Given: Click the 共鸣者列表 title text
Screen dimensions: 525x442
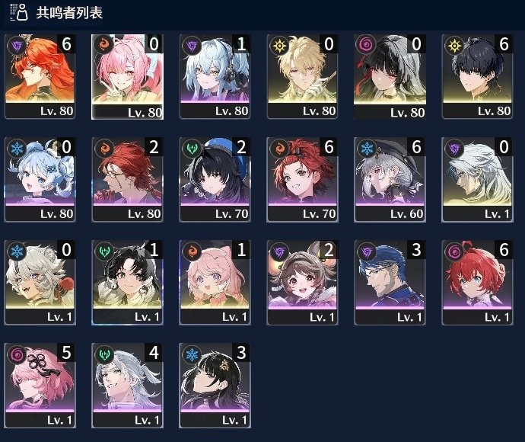Looking at the screenshot, I should (x=69, y=13).
